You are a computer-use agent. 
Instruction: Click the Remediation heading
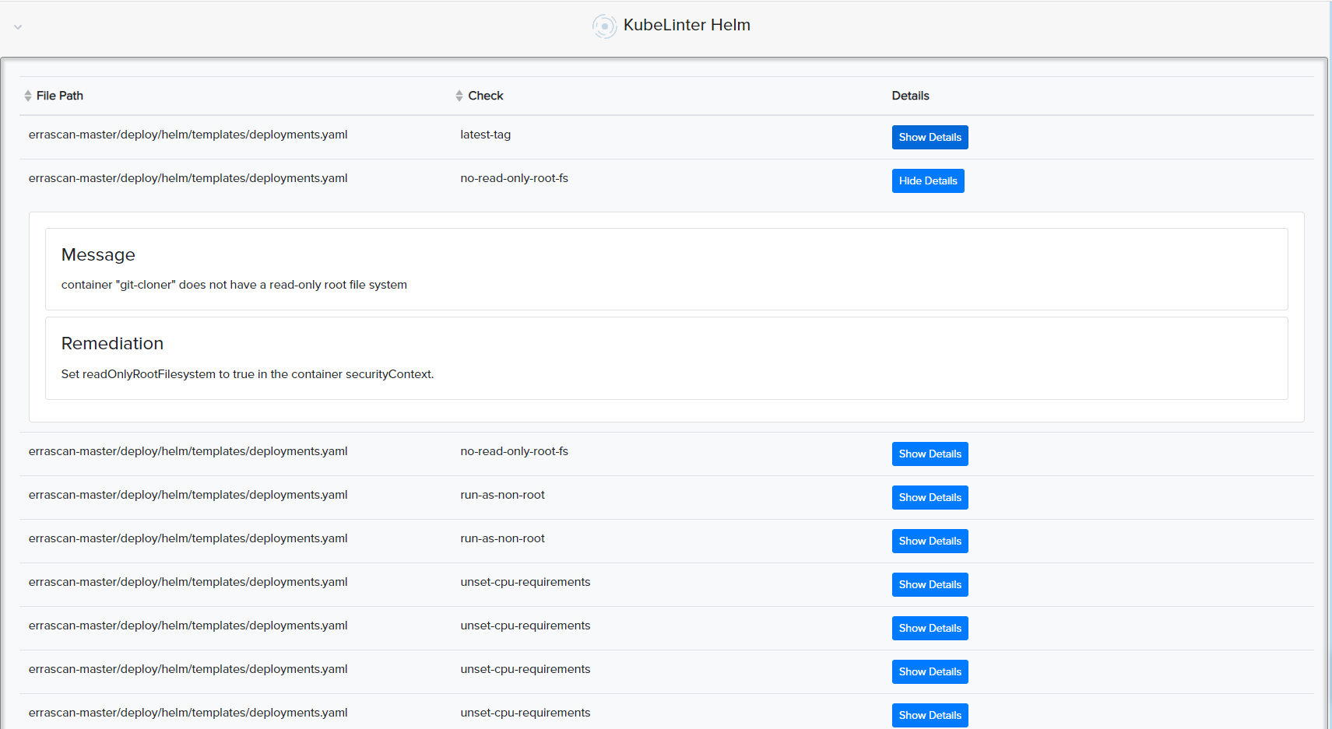112,343
